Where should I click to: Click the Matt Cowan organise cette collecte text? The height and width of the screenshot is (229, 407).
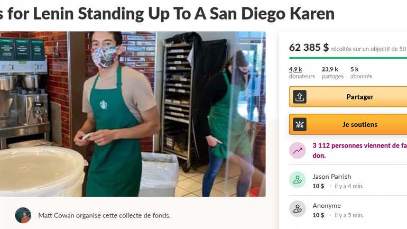(104, 215)
